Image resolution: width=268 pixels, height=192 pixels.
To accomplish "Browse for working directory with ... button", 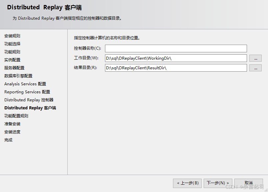I will coord(255,58).
